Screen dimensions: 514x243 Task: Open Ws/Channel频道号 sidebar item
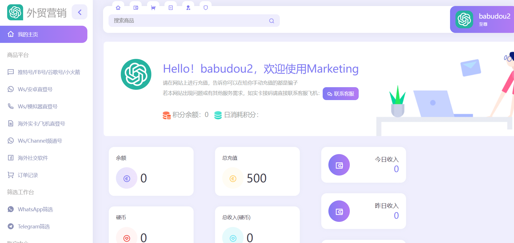pyautogui.click(x=44, y=141)
